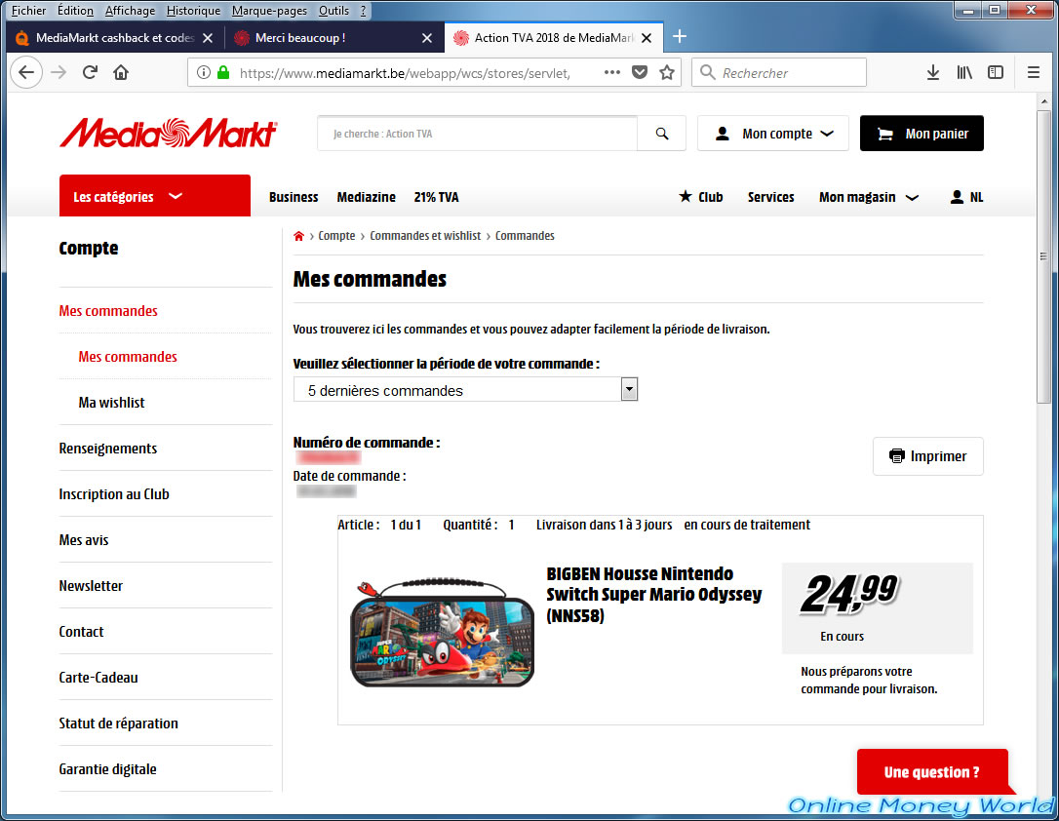Close the Merci beaucoup tab
Viewport: 1059px width, 821px height.
(x=427, y=38)
